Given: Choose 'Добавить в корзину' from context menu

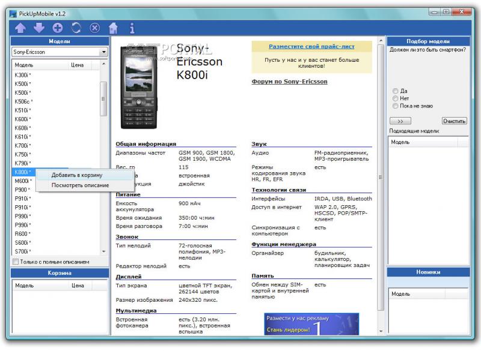Looking at the screenshot, I should click(85, 175).
